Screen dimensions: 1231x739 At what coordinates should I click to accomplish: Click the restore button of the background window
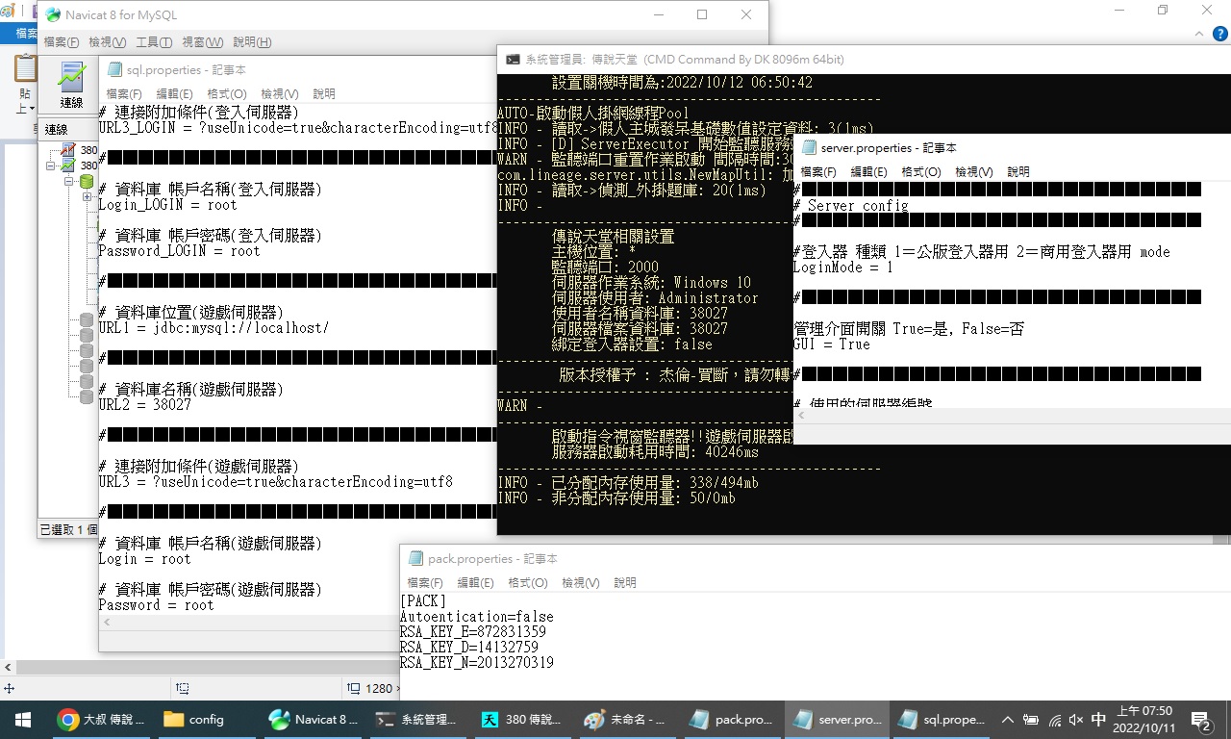[1163, 11]
